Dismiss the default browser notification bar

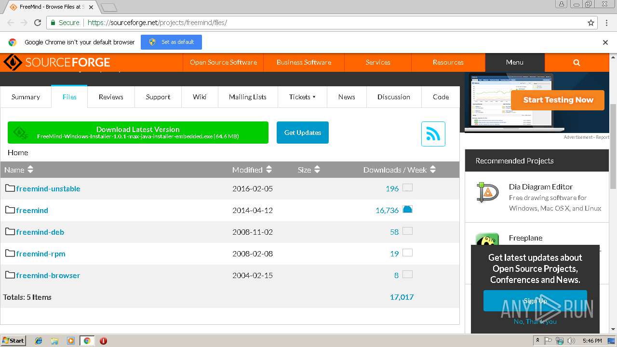click(605, 42)
